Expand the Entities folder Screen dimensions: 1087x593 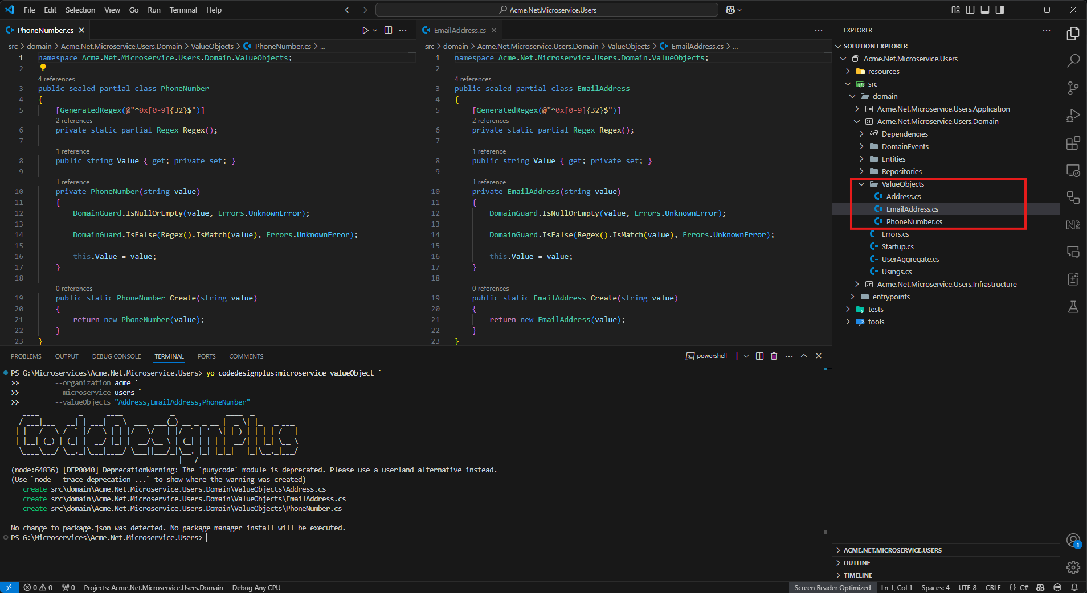point(862,159)
